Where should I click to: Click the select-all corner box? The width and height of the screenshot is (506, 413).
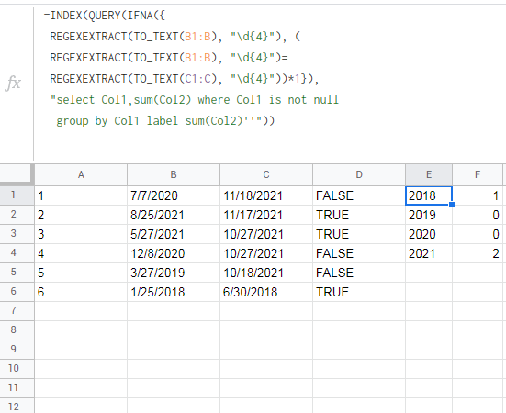coord(17,174)
